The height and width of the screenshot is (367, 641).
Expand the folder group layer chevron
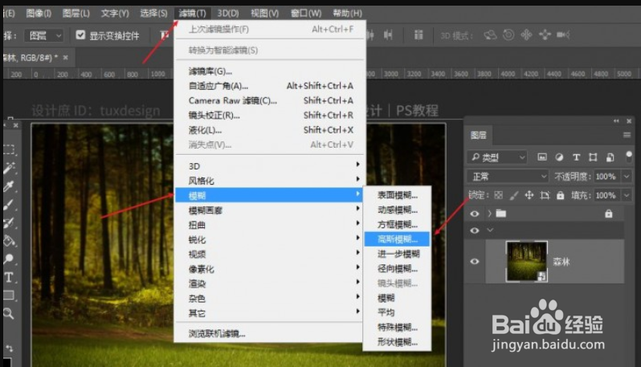489,214
